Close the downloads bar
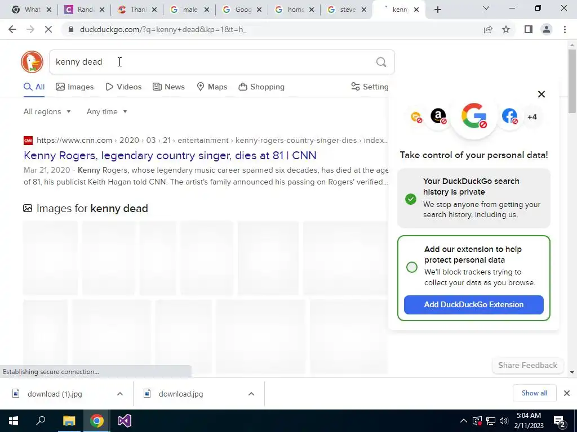This screenshot has width=577, height=432. click(567, 393)
